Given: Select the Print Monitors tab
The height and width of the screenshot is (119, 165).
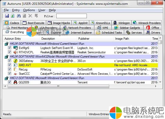Looking at the screenshot, I should pyautogui.click(x=17, y=28).
